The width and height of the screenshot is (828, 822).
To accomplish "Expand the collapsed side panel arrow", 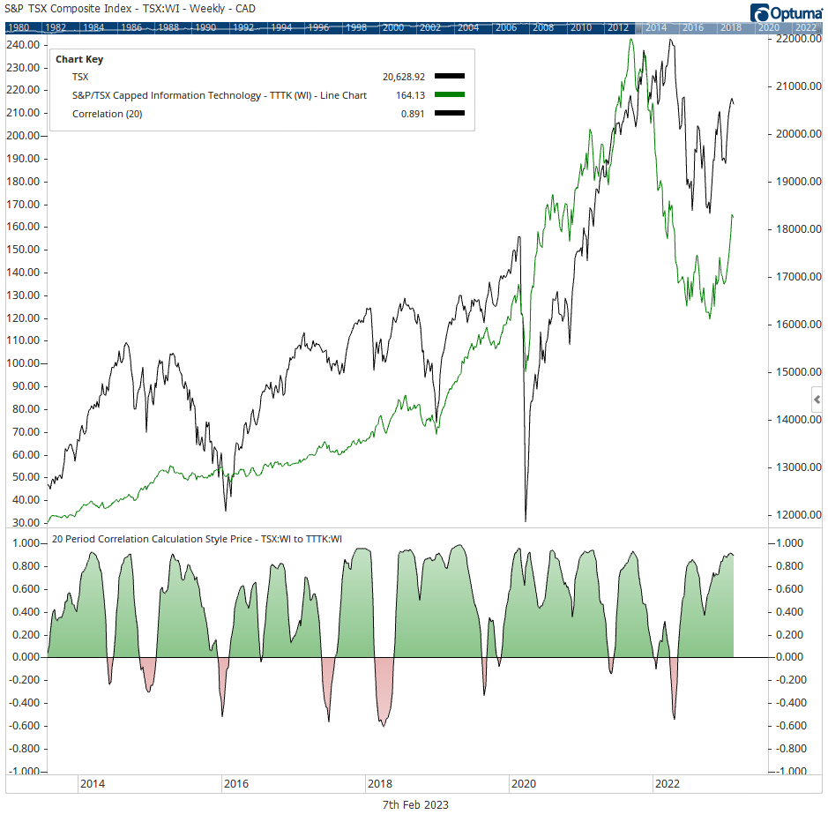I will click(x=817, y=400).
